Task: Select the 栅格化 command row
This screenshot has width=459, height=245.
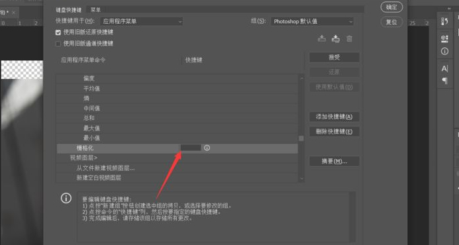Action: (x=177, y=148)
